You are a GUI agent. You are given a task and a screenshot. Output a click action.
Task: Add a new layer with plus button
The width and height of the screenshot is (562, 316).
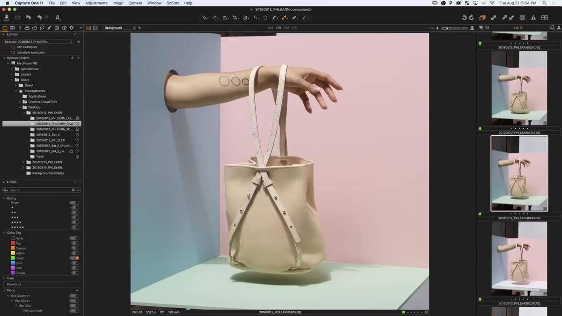tap(139, 28)
